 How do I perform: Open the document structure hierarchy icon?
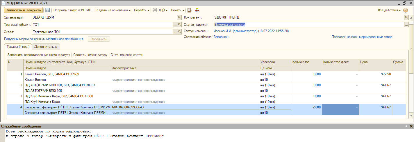click(197, 10)
